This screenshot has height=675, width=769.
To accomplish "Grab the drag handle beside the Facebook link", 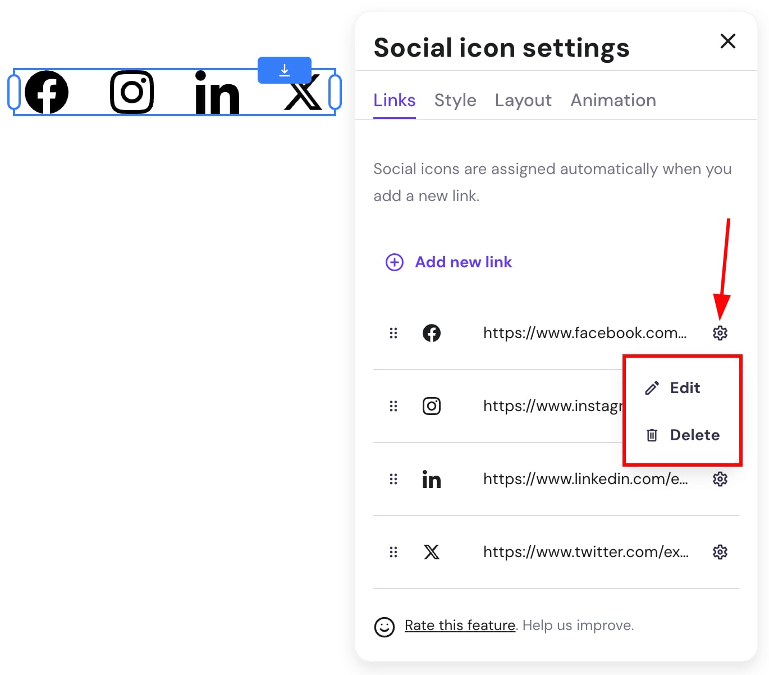I will pyautogui.click(x=393, y=332).
